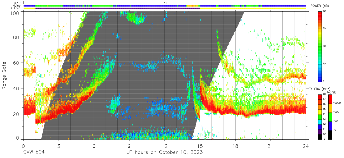The height and width of the screenshot is (158, 344).
Task: Click the "1" tick on NOISE scale
Action: point(333,139)
